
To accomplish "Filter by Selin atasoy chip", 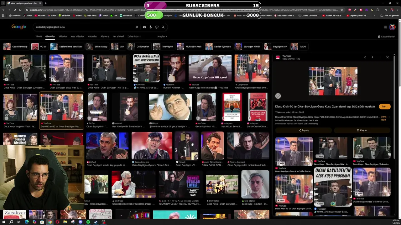I will click(x=97, y=47).
